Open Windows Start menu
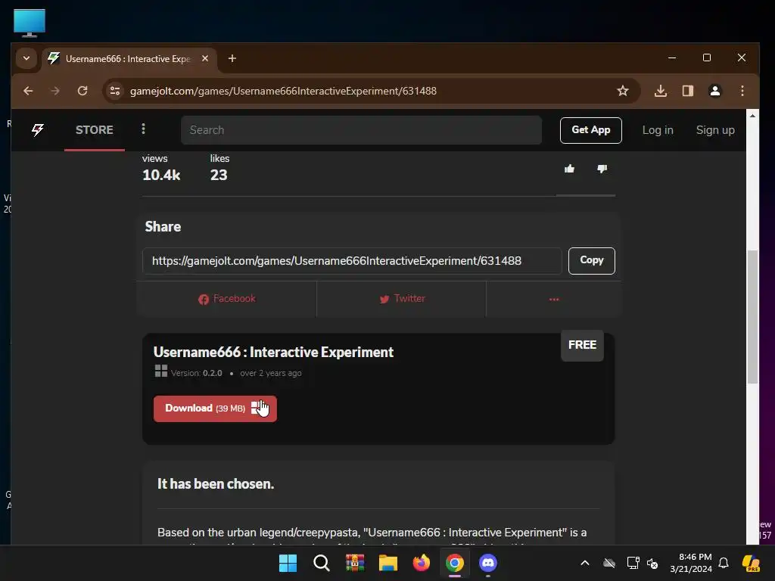775x581 pixels. [288, 563]
